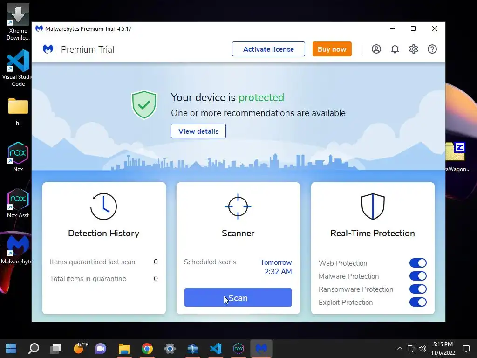Open the help question mark icon

pos(432,49)
